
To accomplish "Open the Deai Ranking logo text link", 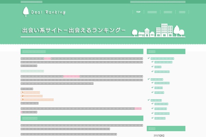I will click(x=48, y=12).
